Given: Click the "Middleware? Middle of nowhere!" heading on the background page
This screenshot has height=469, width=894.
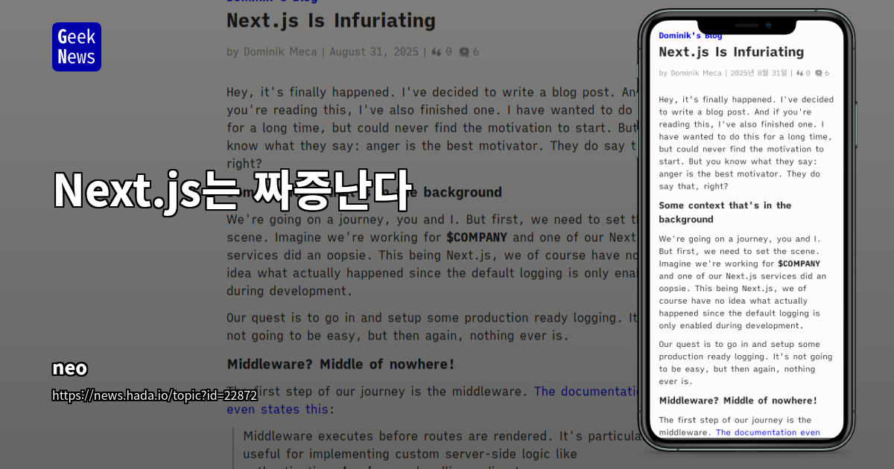Looking at the screenshot, I should (340, 364).
